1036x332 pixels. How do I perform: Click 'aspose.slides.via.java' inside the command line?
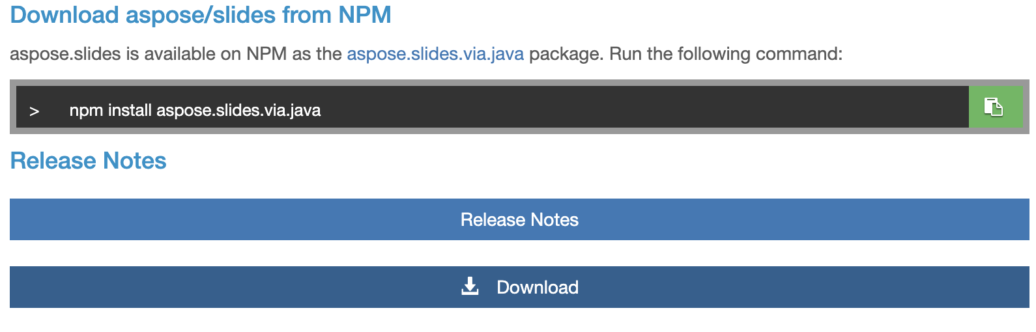click(238, 110)
